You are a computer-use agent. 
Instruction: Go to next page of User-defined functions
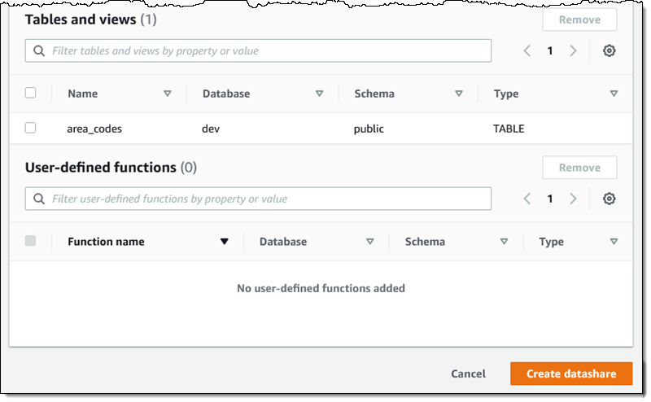(x=574, y=199)
